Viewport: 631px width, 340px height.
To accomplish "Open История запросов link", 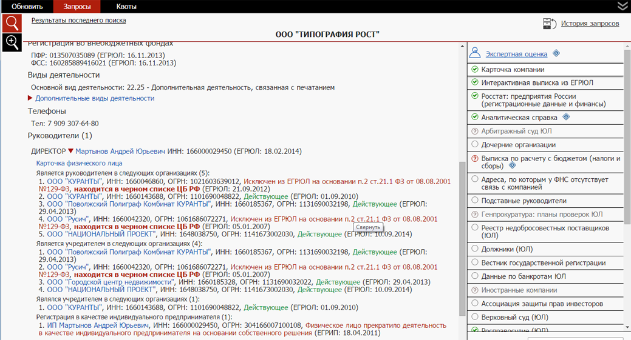I will point(590,23).
